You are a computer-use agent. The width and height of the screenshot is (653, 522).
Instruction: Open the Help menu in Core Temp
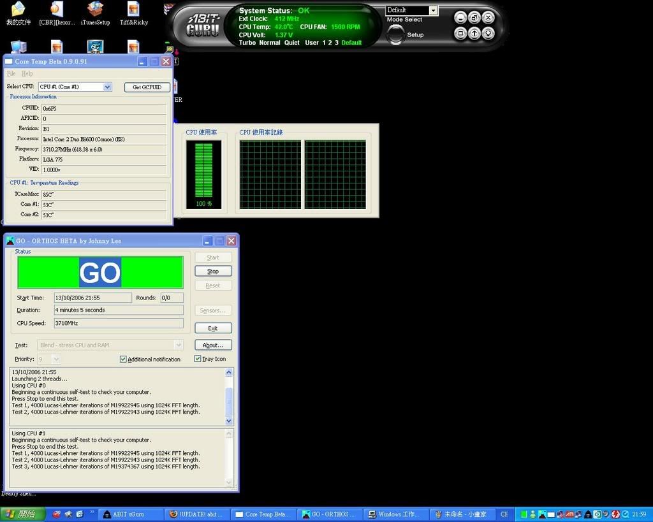(x=27, y=73)
